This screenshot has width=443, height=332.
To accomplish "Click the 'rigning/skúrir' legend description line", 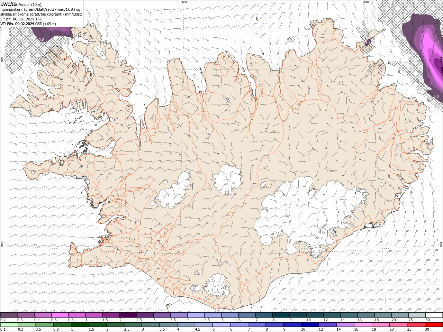I will tap(40, 9).
